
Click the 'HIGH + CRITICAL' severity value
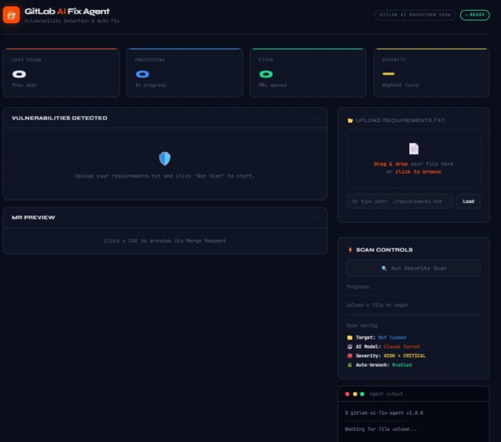[405, 356]
